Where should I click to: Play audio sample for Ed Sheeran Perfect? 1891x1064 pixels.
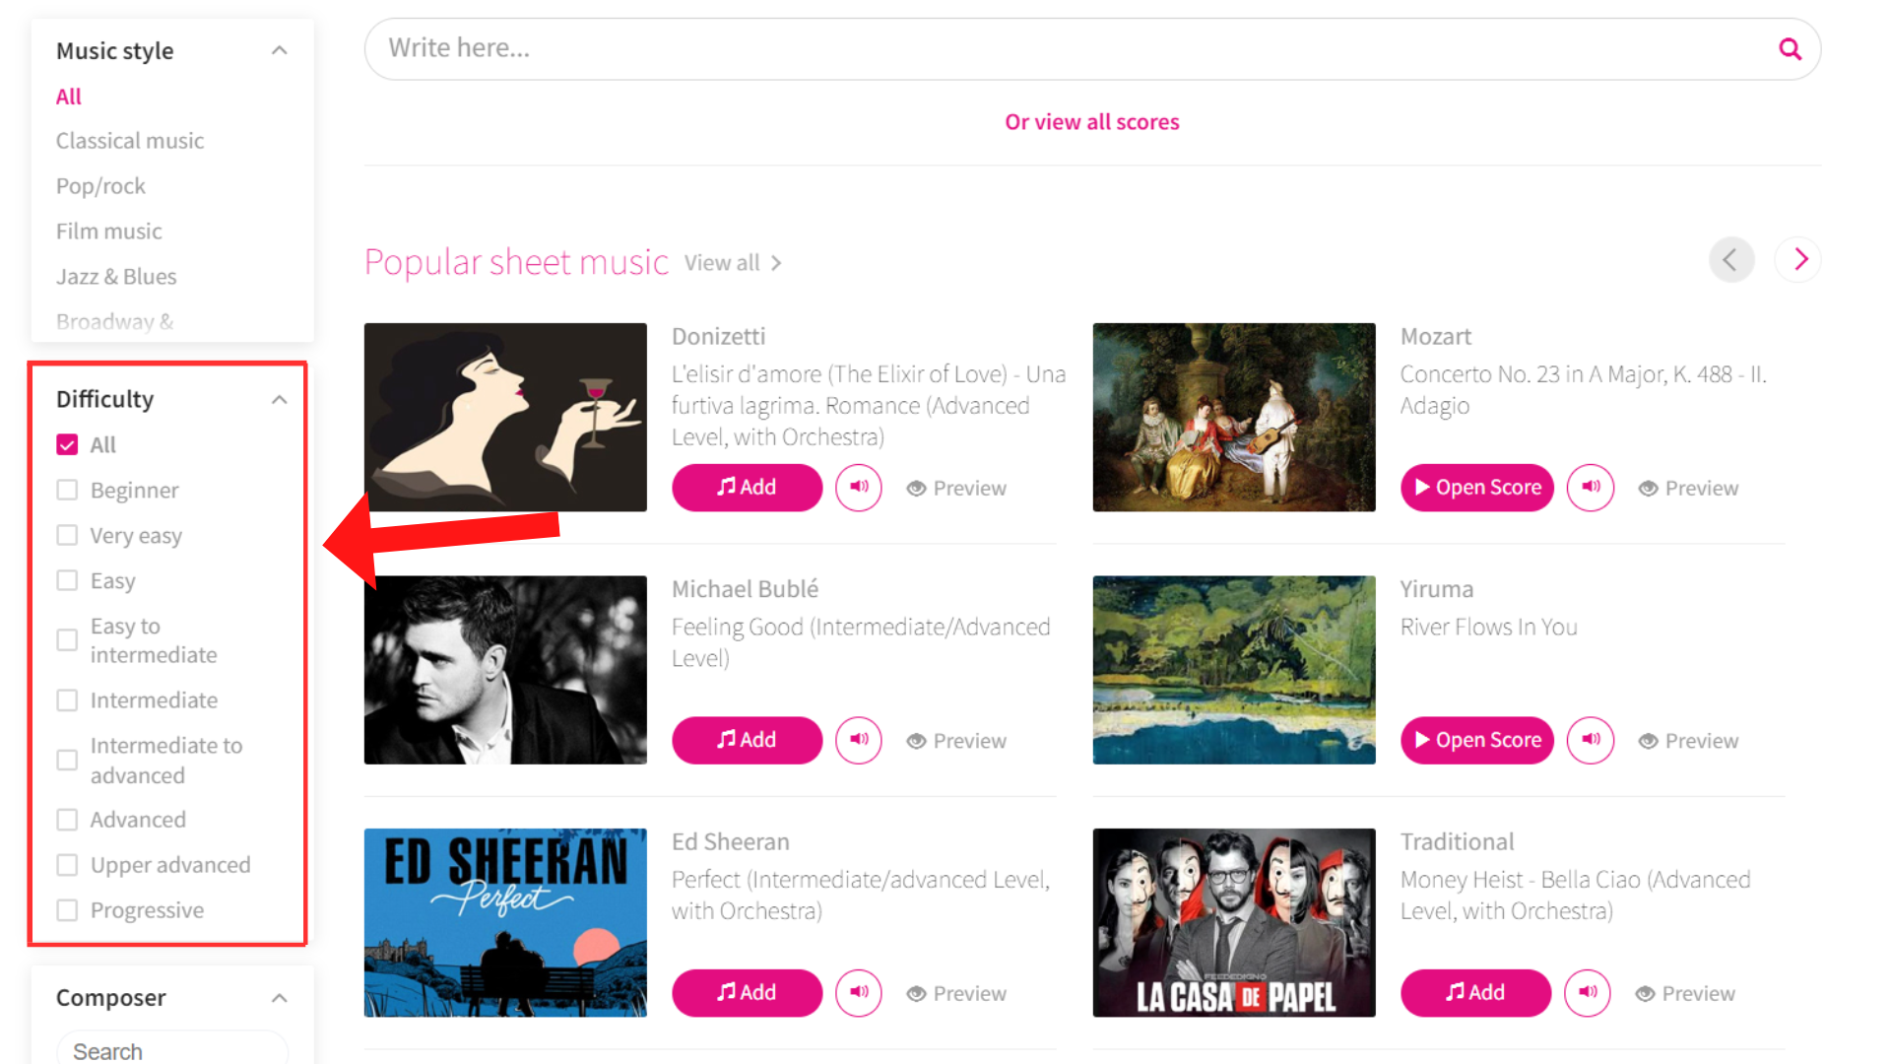859,993
